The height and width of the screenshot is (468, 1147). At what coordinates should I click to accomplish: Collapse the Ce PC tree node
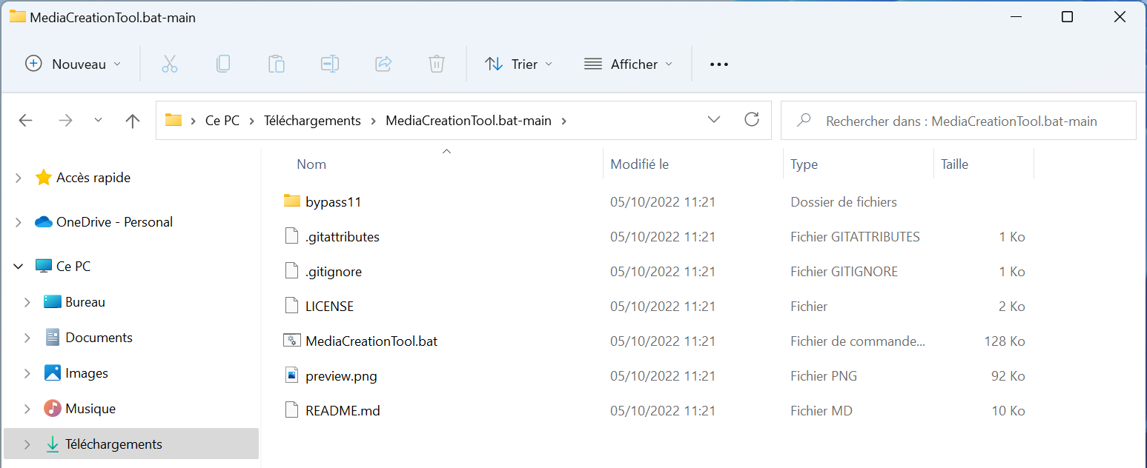coord(19,267)
